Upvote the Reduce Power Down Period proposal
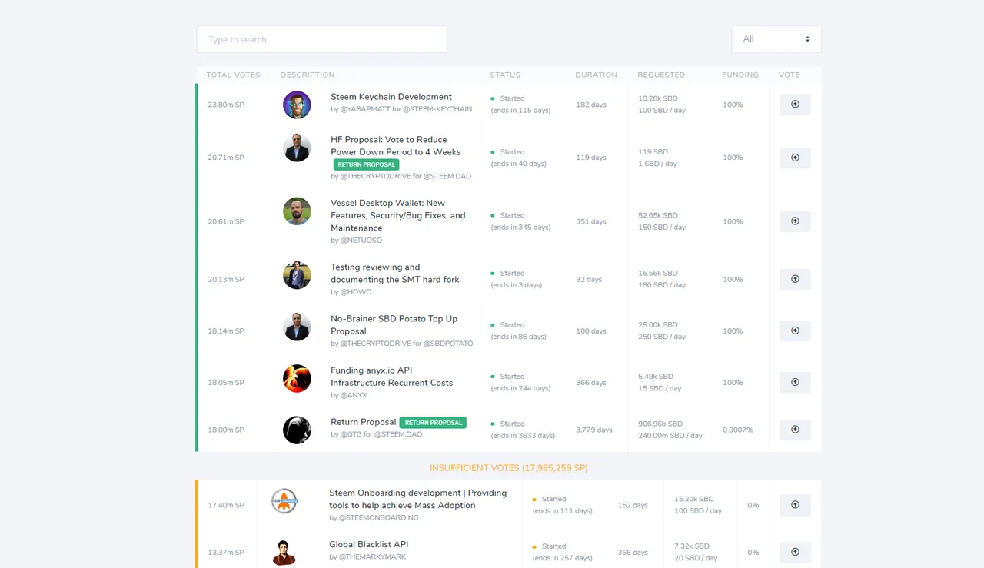Screen dimensions: 984x568 (x=795, y=158)
